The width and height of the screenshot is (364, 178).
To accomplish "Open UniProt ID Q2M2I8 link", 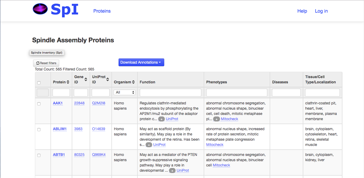I will pyautogui.click(x=99, y=103).
